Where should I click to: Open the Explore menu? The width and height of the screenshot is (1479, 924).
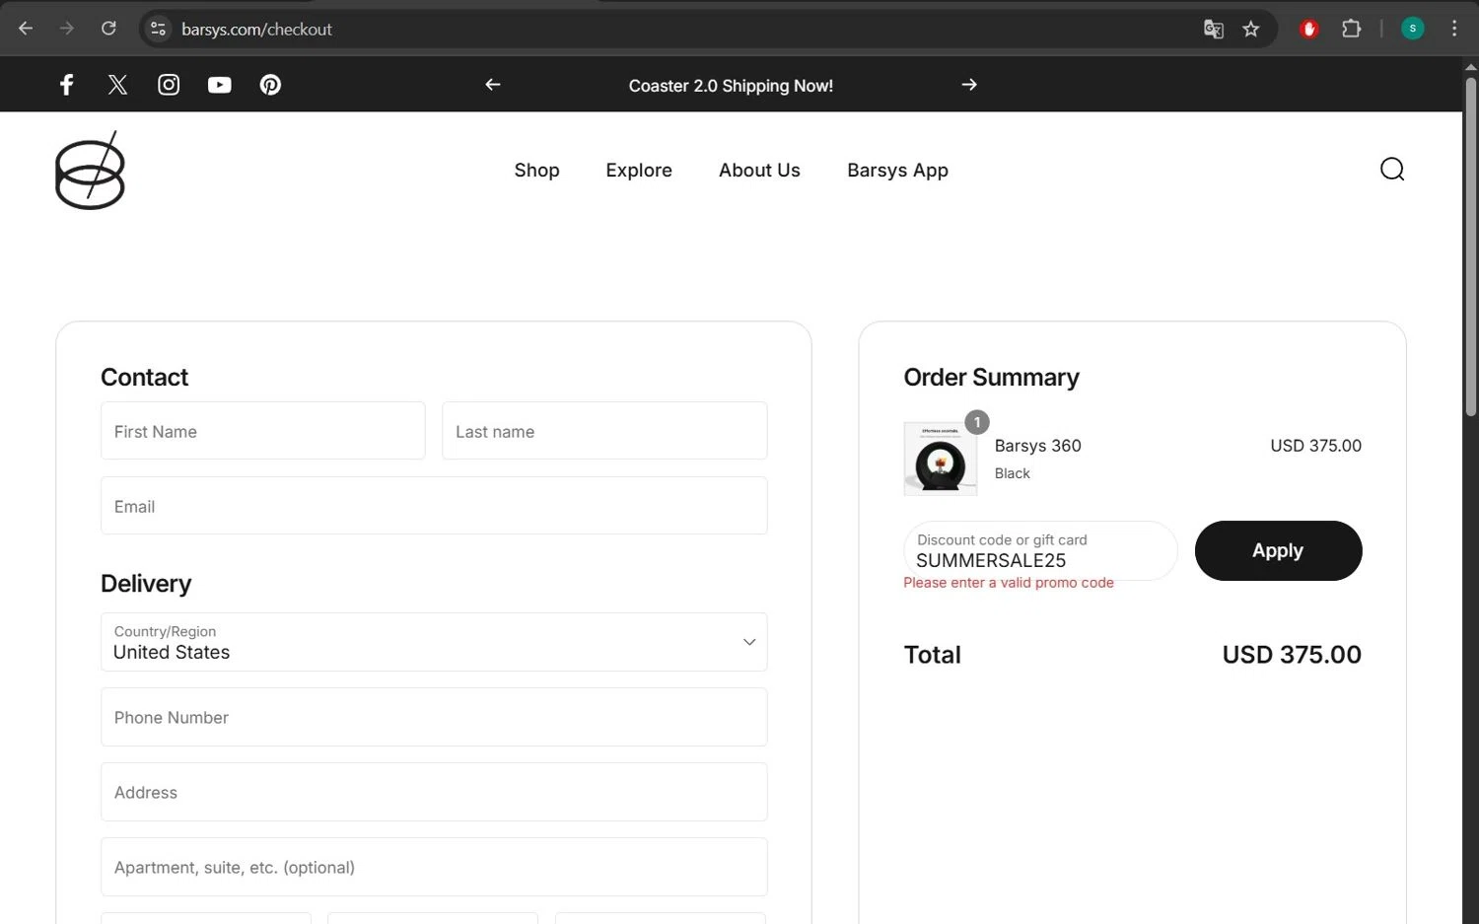pos(639,171)
